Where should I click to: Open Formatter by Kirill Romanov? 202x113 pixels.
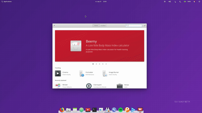click(x=86, y=73)
